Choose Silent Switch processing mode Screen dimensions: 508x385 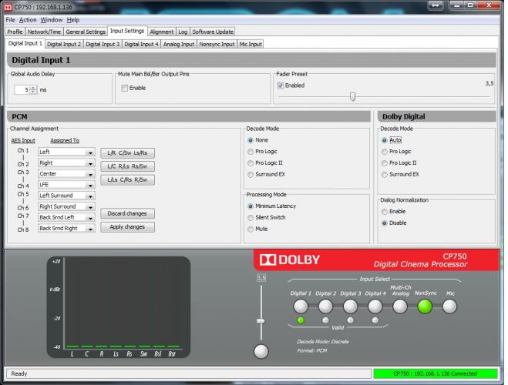(x=251, y=217)
